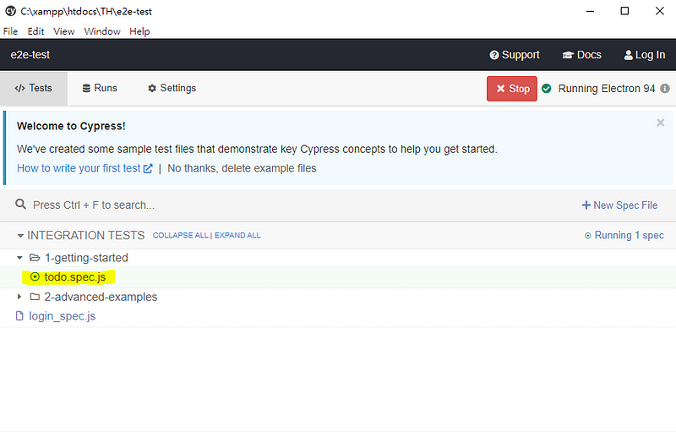
Task: Click the running indicator icon beside todo.spec.js
Action: click(35, 276)
